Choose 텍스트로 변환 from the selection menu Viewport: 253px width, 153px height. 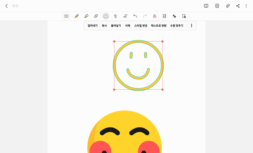coord(159,26)
